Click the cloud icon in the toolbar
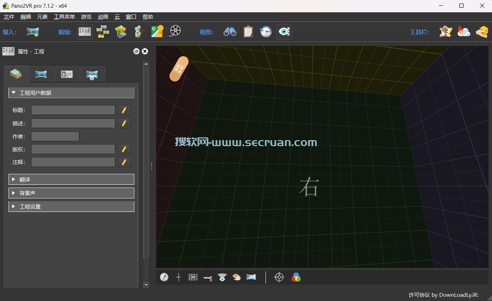Viewport: 492px width, 301px height. (464, 32)
